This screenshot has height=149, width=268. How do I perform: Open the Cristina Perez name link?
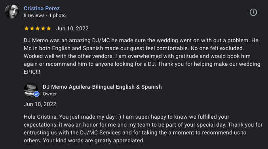42,8
